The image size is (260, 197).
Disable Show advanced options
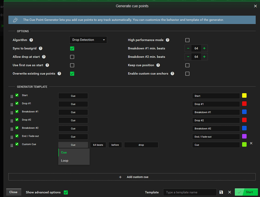[x=66, y=192]
